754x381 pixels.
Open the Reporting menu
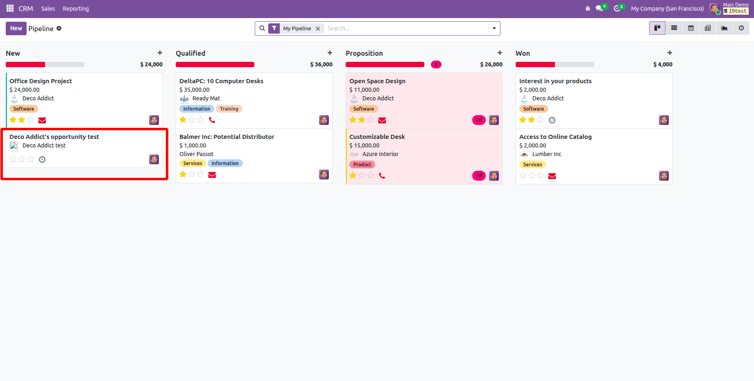click(x=75, y=8)
